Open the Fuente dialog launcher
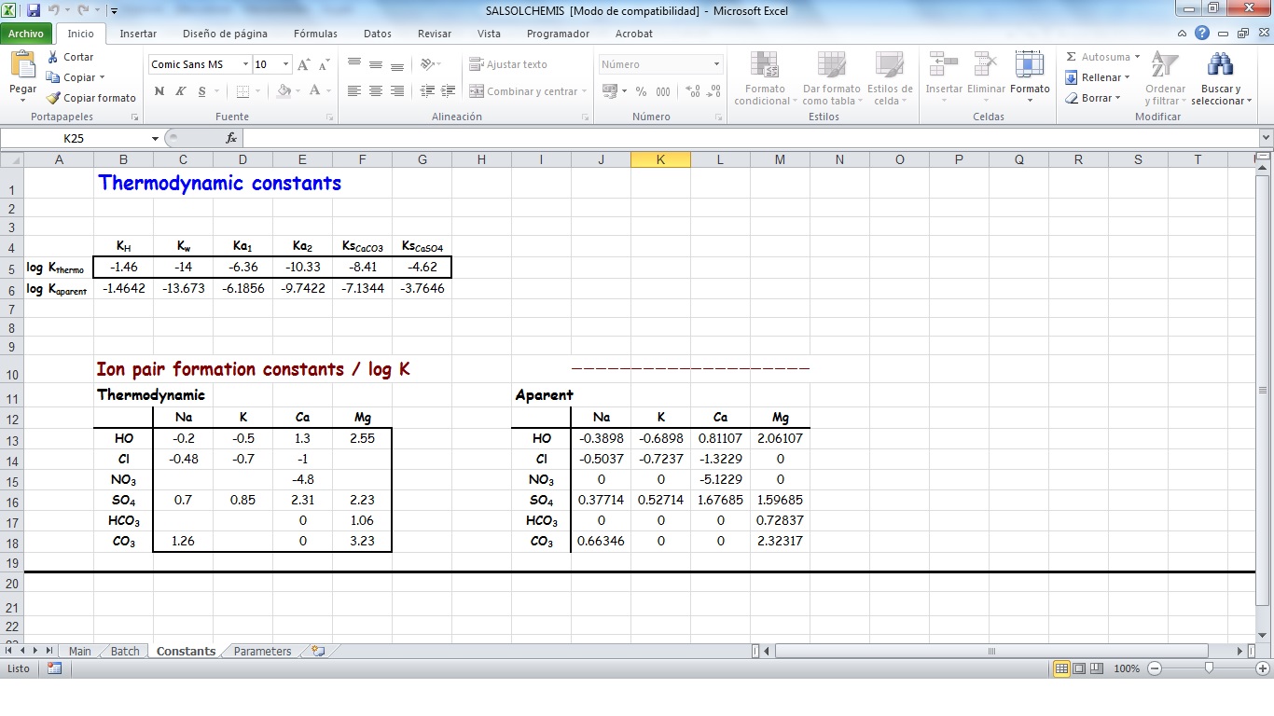The width and height of the screenshot is (1274, 716). point(330,117)
